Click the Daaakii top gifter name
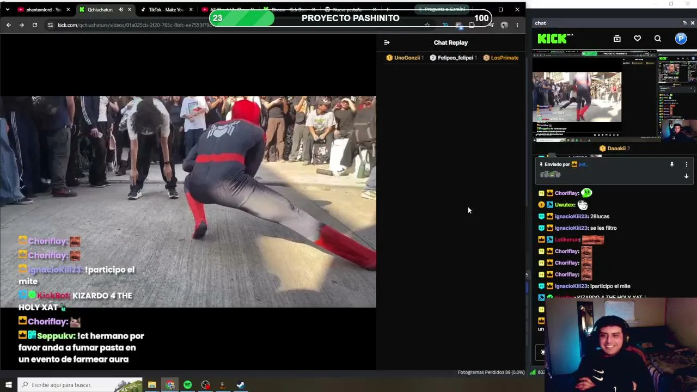The image size is (697, 392). (x=616, y=148)
